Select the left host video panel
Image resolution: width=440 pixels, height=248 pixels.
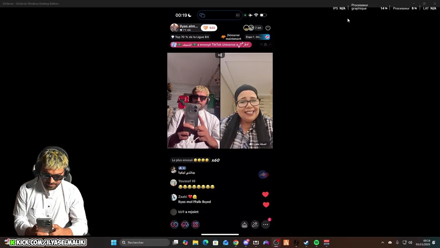(193, 101)
